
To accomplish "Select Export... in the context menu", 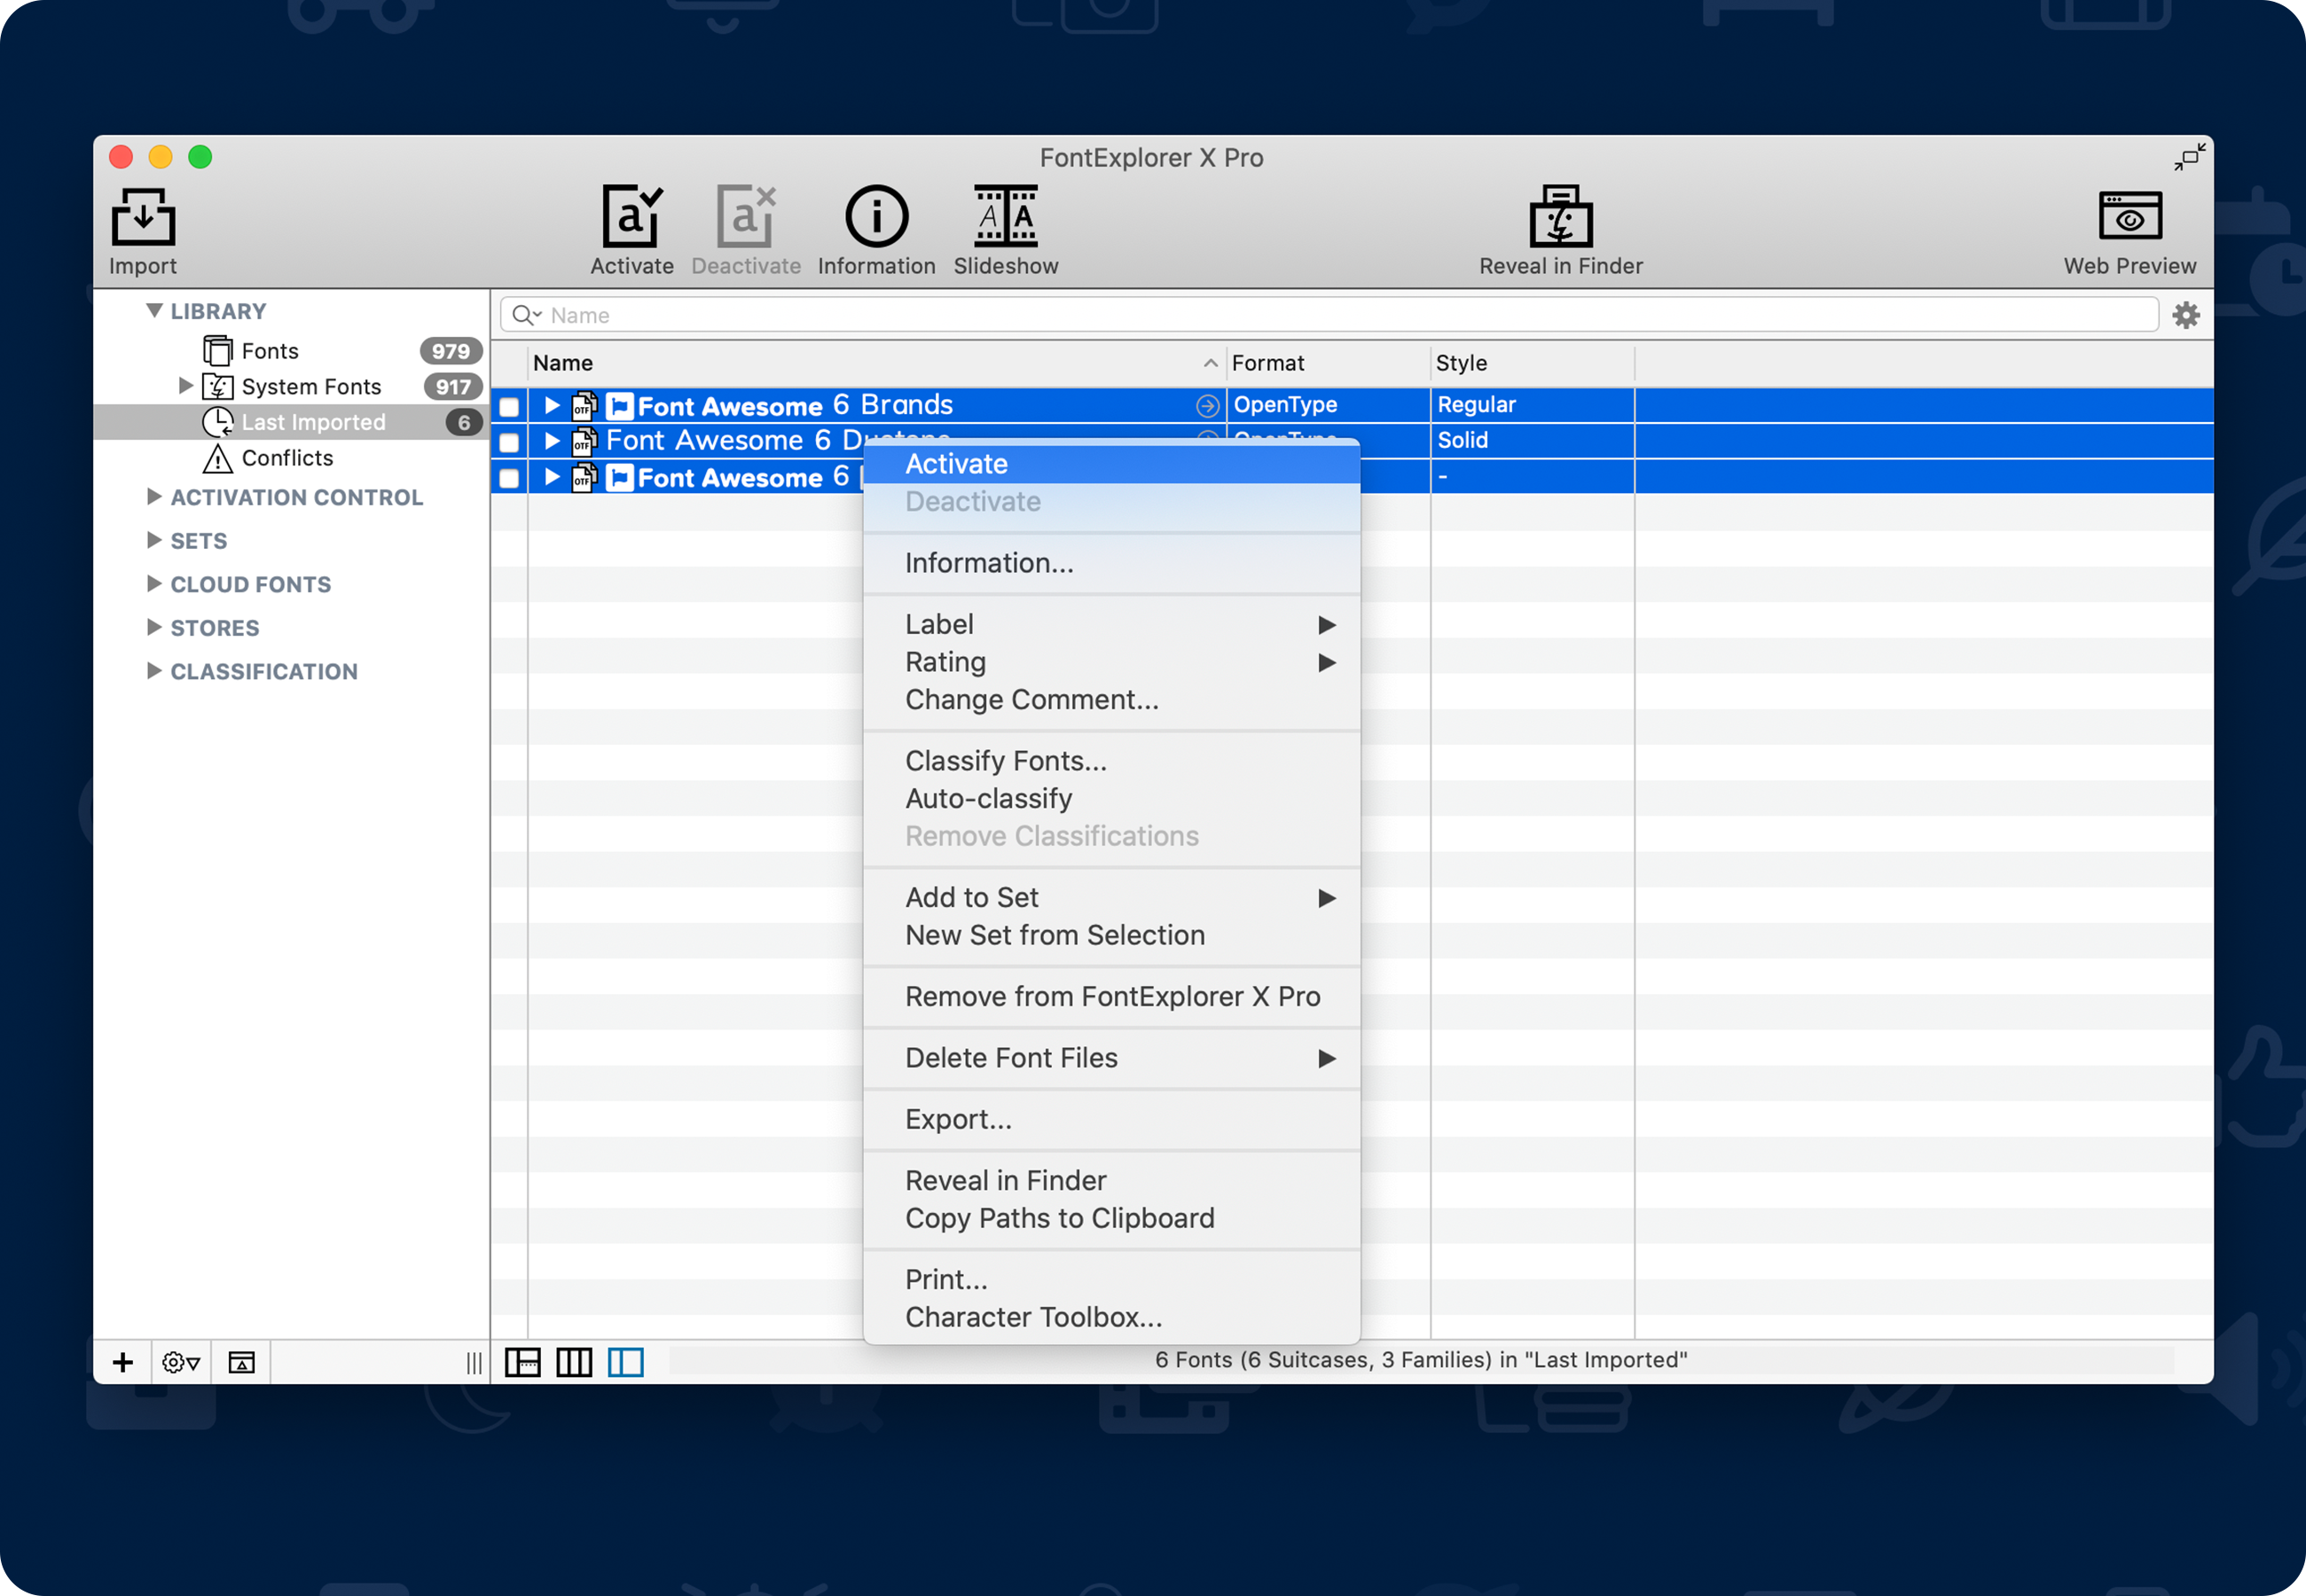I will coord(958,1119).
